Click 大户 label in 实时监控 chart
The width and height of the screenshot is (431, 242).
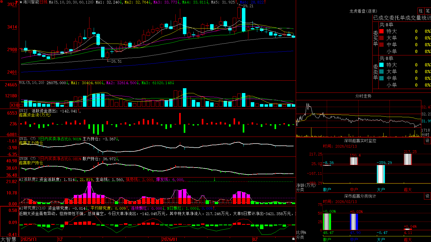(381, 190)
